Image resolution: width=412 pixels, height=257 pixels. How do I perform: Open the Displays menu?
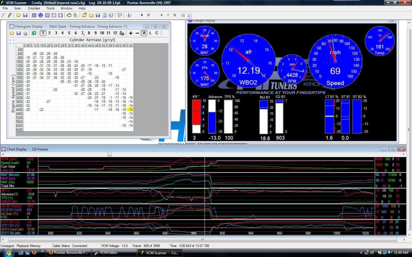[x=34, y=8]
